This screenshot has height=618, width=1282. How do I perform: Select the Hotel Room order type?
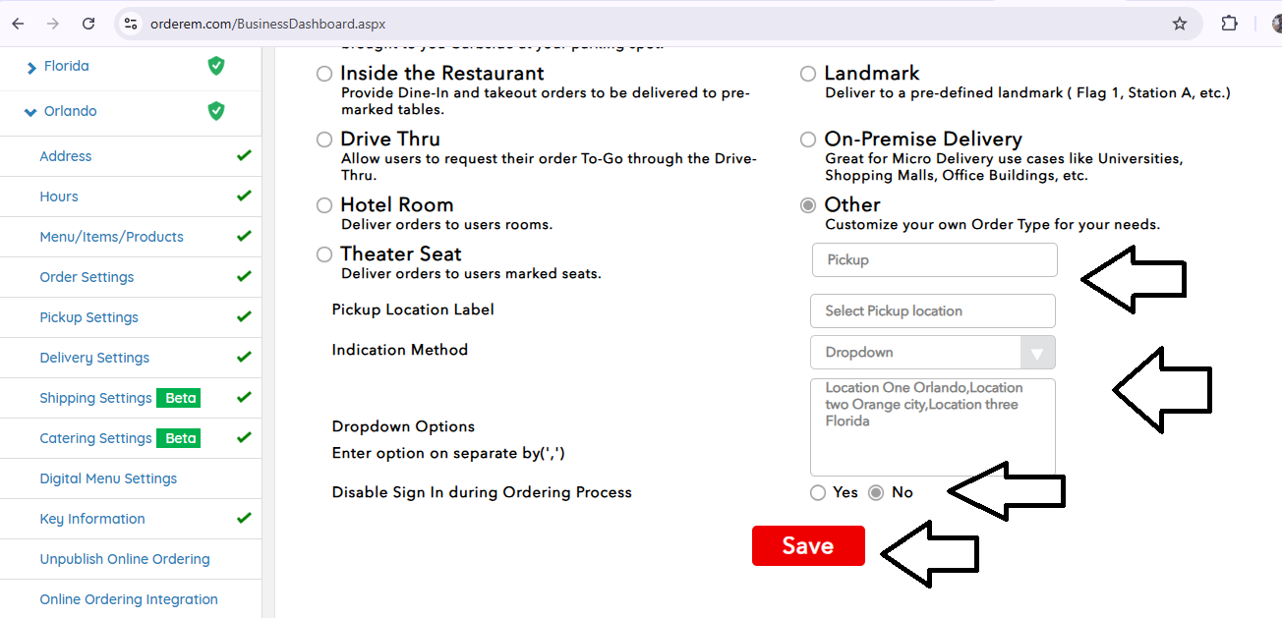(324, 205)
